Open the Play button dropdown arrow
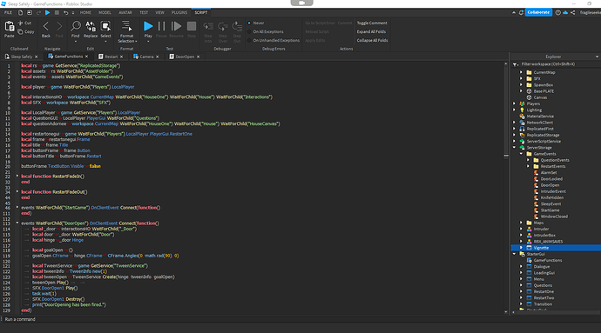The image size is (601, 333). coord(148,42)
